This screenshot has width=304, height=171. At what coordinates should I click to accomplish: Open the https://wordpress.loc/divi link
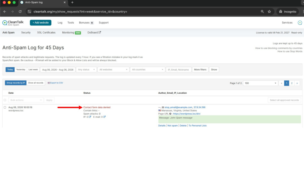click(x=186, y=114)
